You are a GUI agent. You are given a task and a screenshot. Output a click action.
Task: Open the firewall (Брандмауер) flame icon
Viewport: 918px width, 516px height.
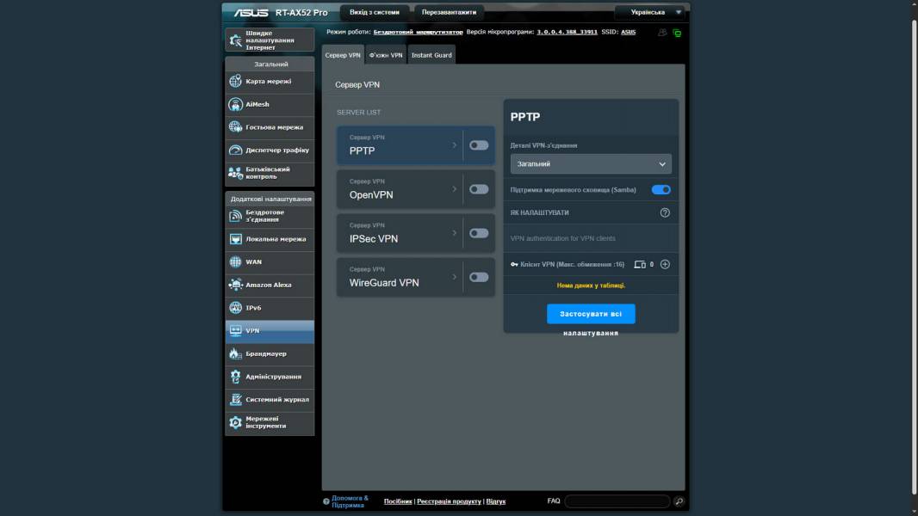tap(235, 353)
